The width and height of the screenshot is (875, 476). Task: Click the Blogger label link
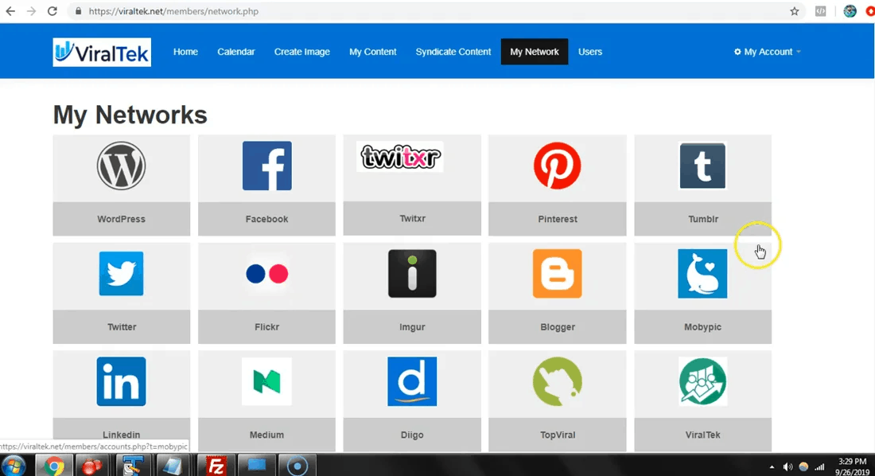coord(558,327)
